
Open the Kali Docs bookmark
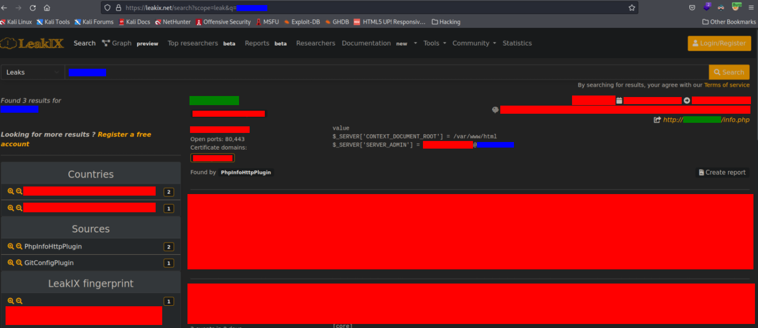[x=134, y=22]
